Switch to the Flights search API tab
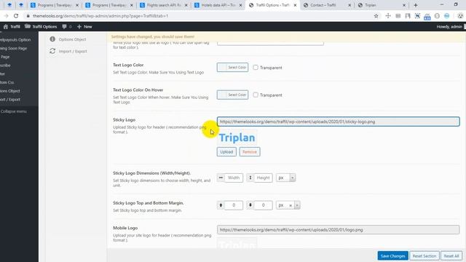The width and height of the screenshot is (466, 262). tap(163, 5)
